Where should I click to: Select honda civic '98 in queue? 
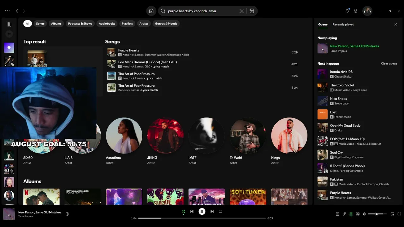(x=357, y=74)
